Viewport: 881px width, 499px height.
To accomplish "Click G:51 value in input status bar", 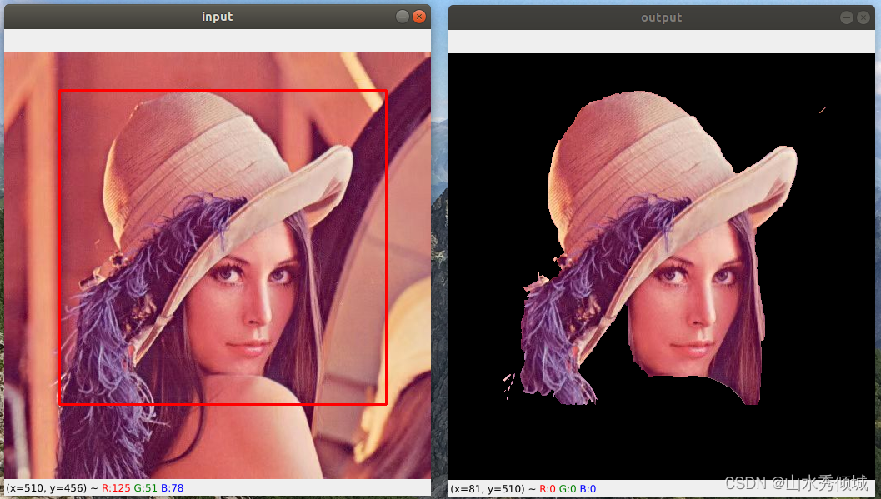I will (146, 488).
